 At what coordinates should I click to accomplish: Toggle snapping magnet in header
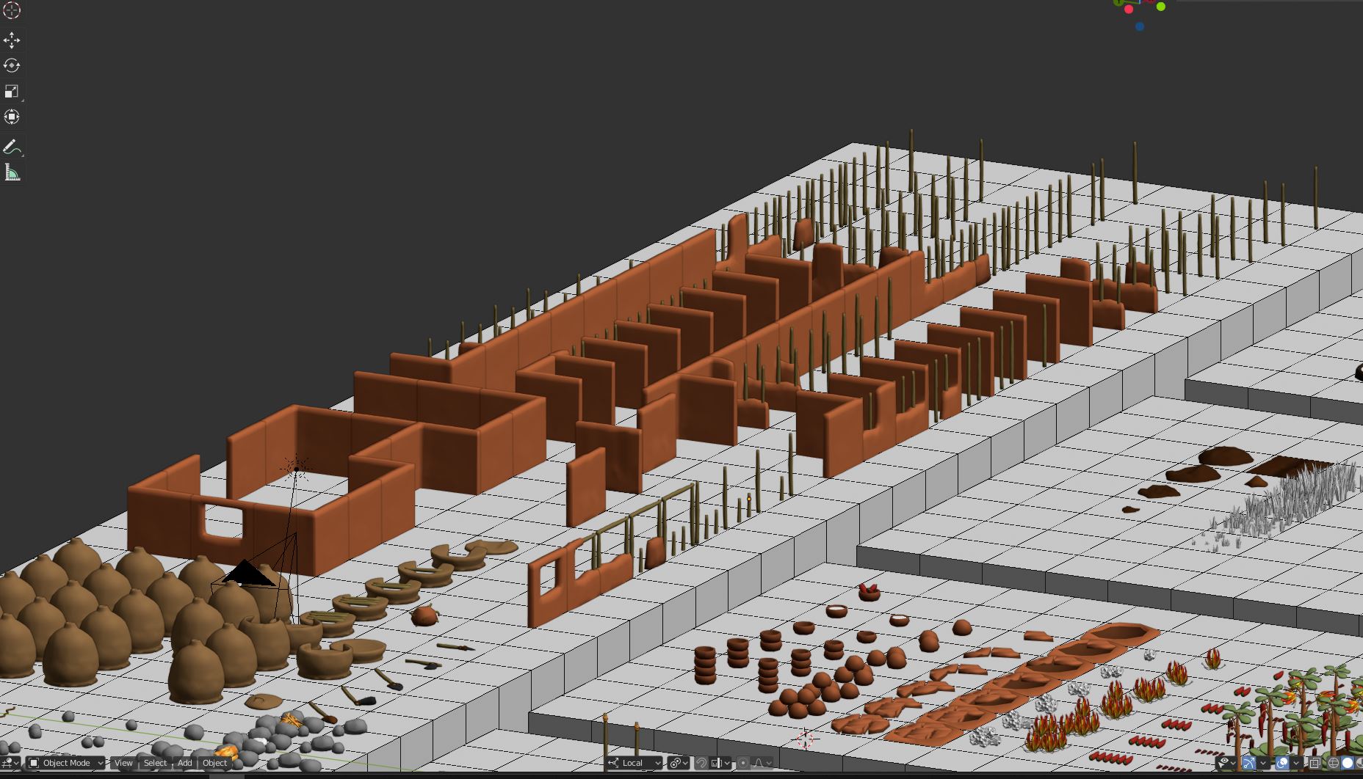point(701,763)
